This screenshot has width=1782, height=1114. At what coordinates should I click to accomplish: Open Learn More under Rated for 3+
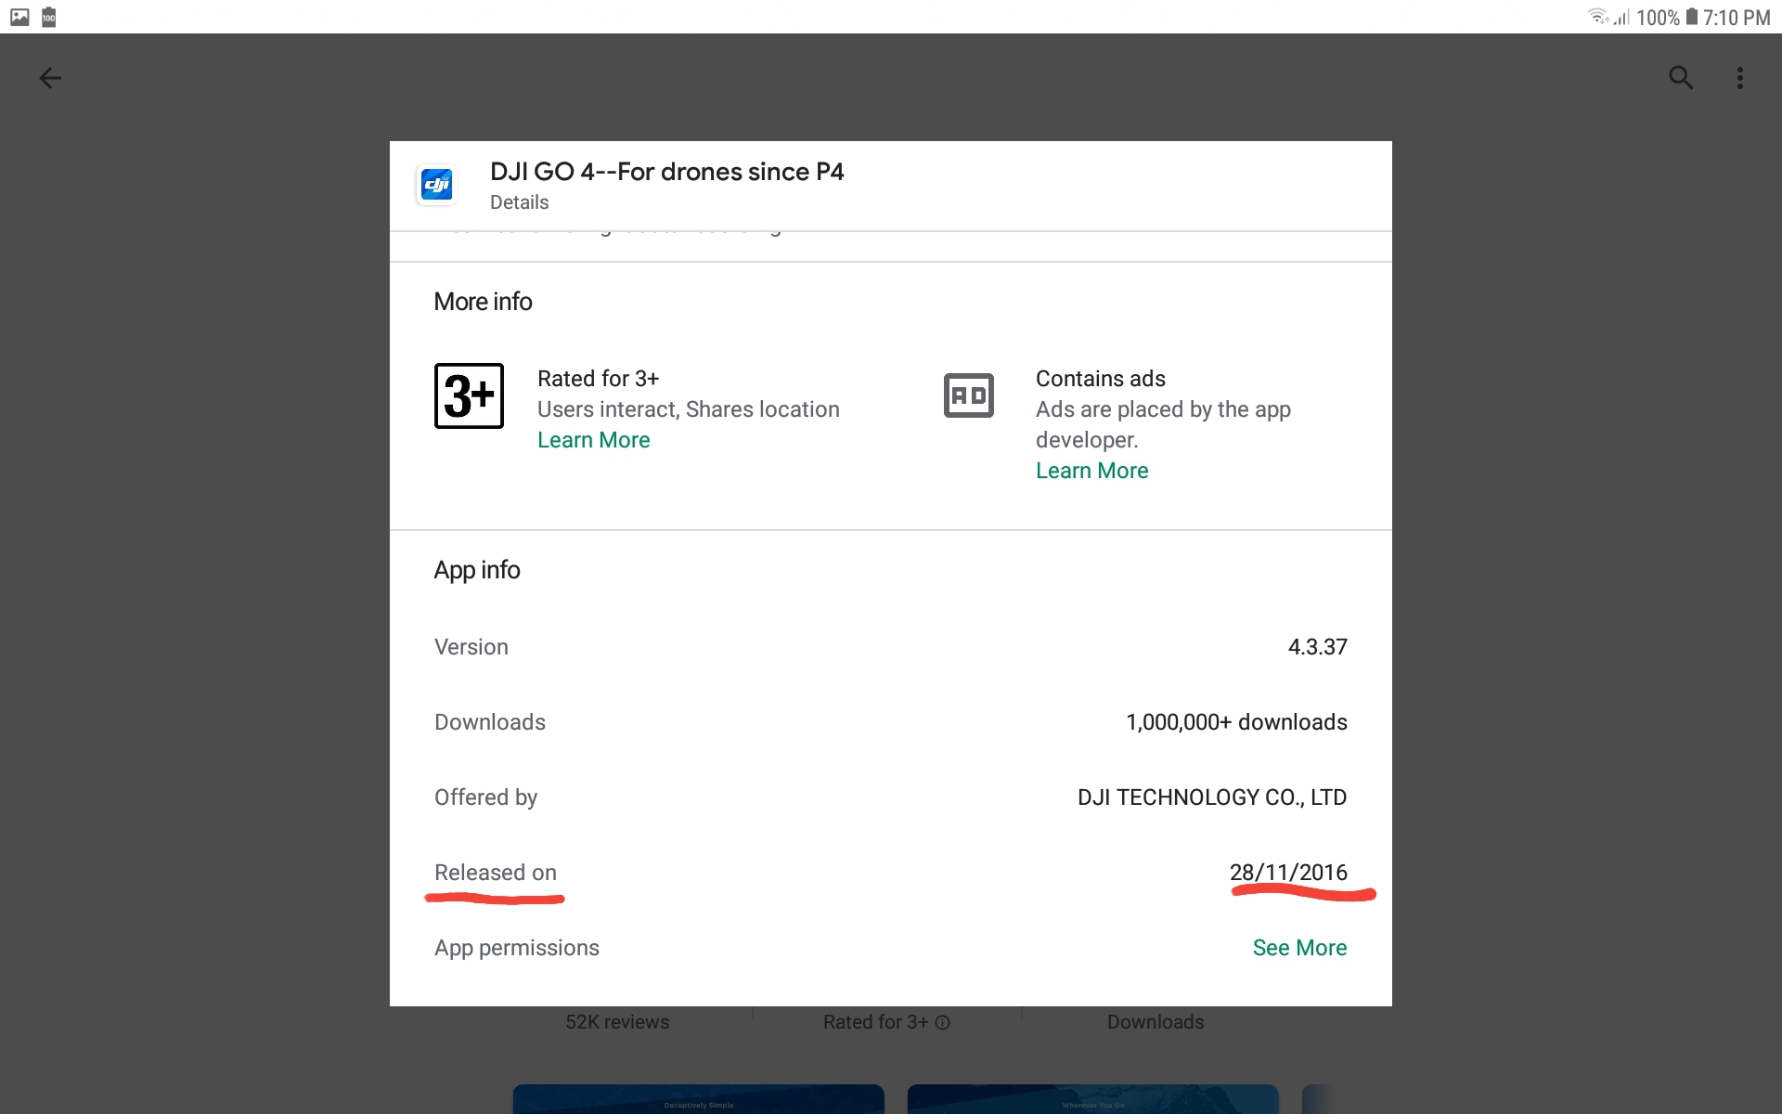[594, 440]
